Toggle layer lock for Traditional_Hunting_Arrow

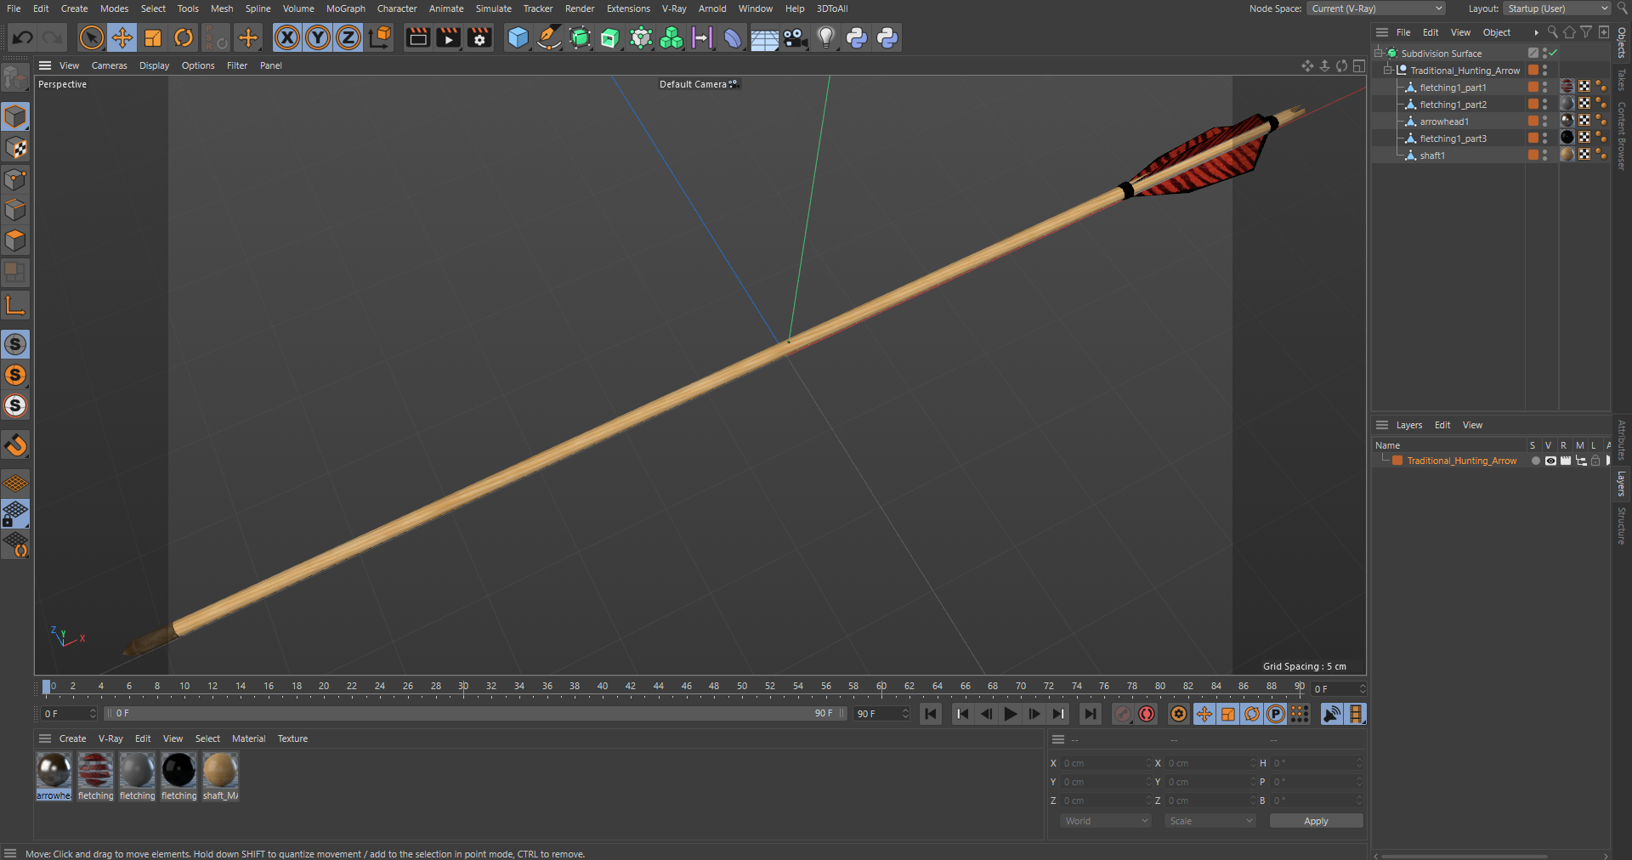pyautogui.click(x=1595, y=461)
